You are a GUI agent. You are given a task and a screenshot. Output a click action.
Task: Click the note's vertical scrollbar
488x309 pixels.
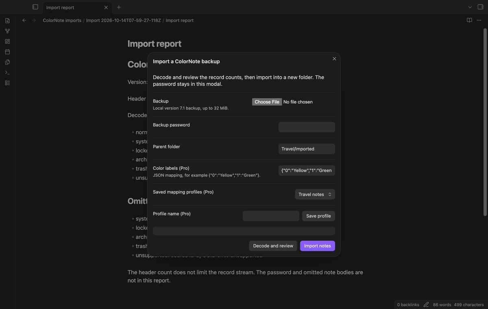485,122
